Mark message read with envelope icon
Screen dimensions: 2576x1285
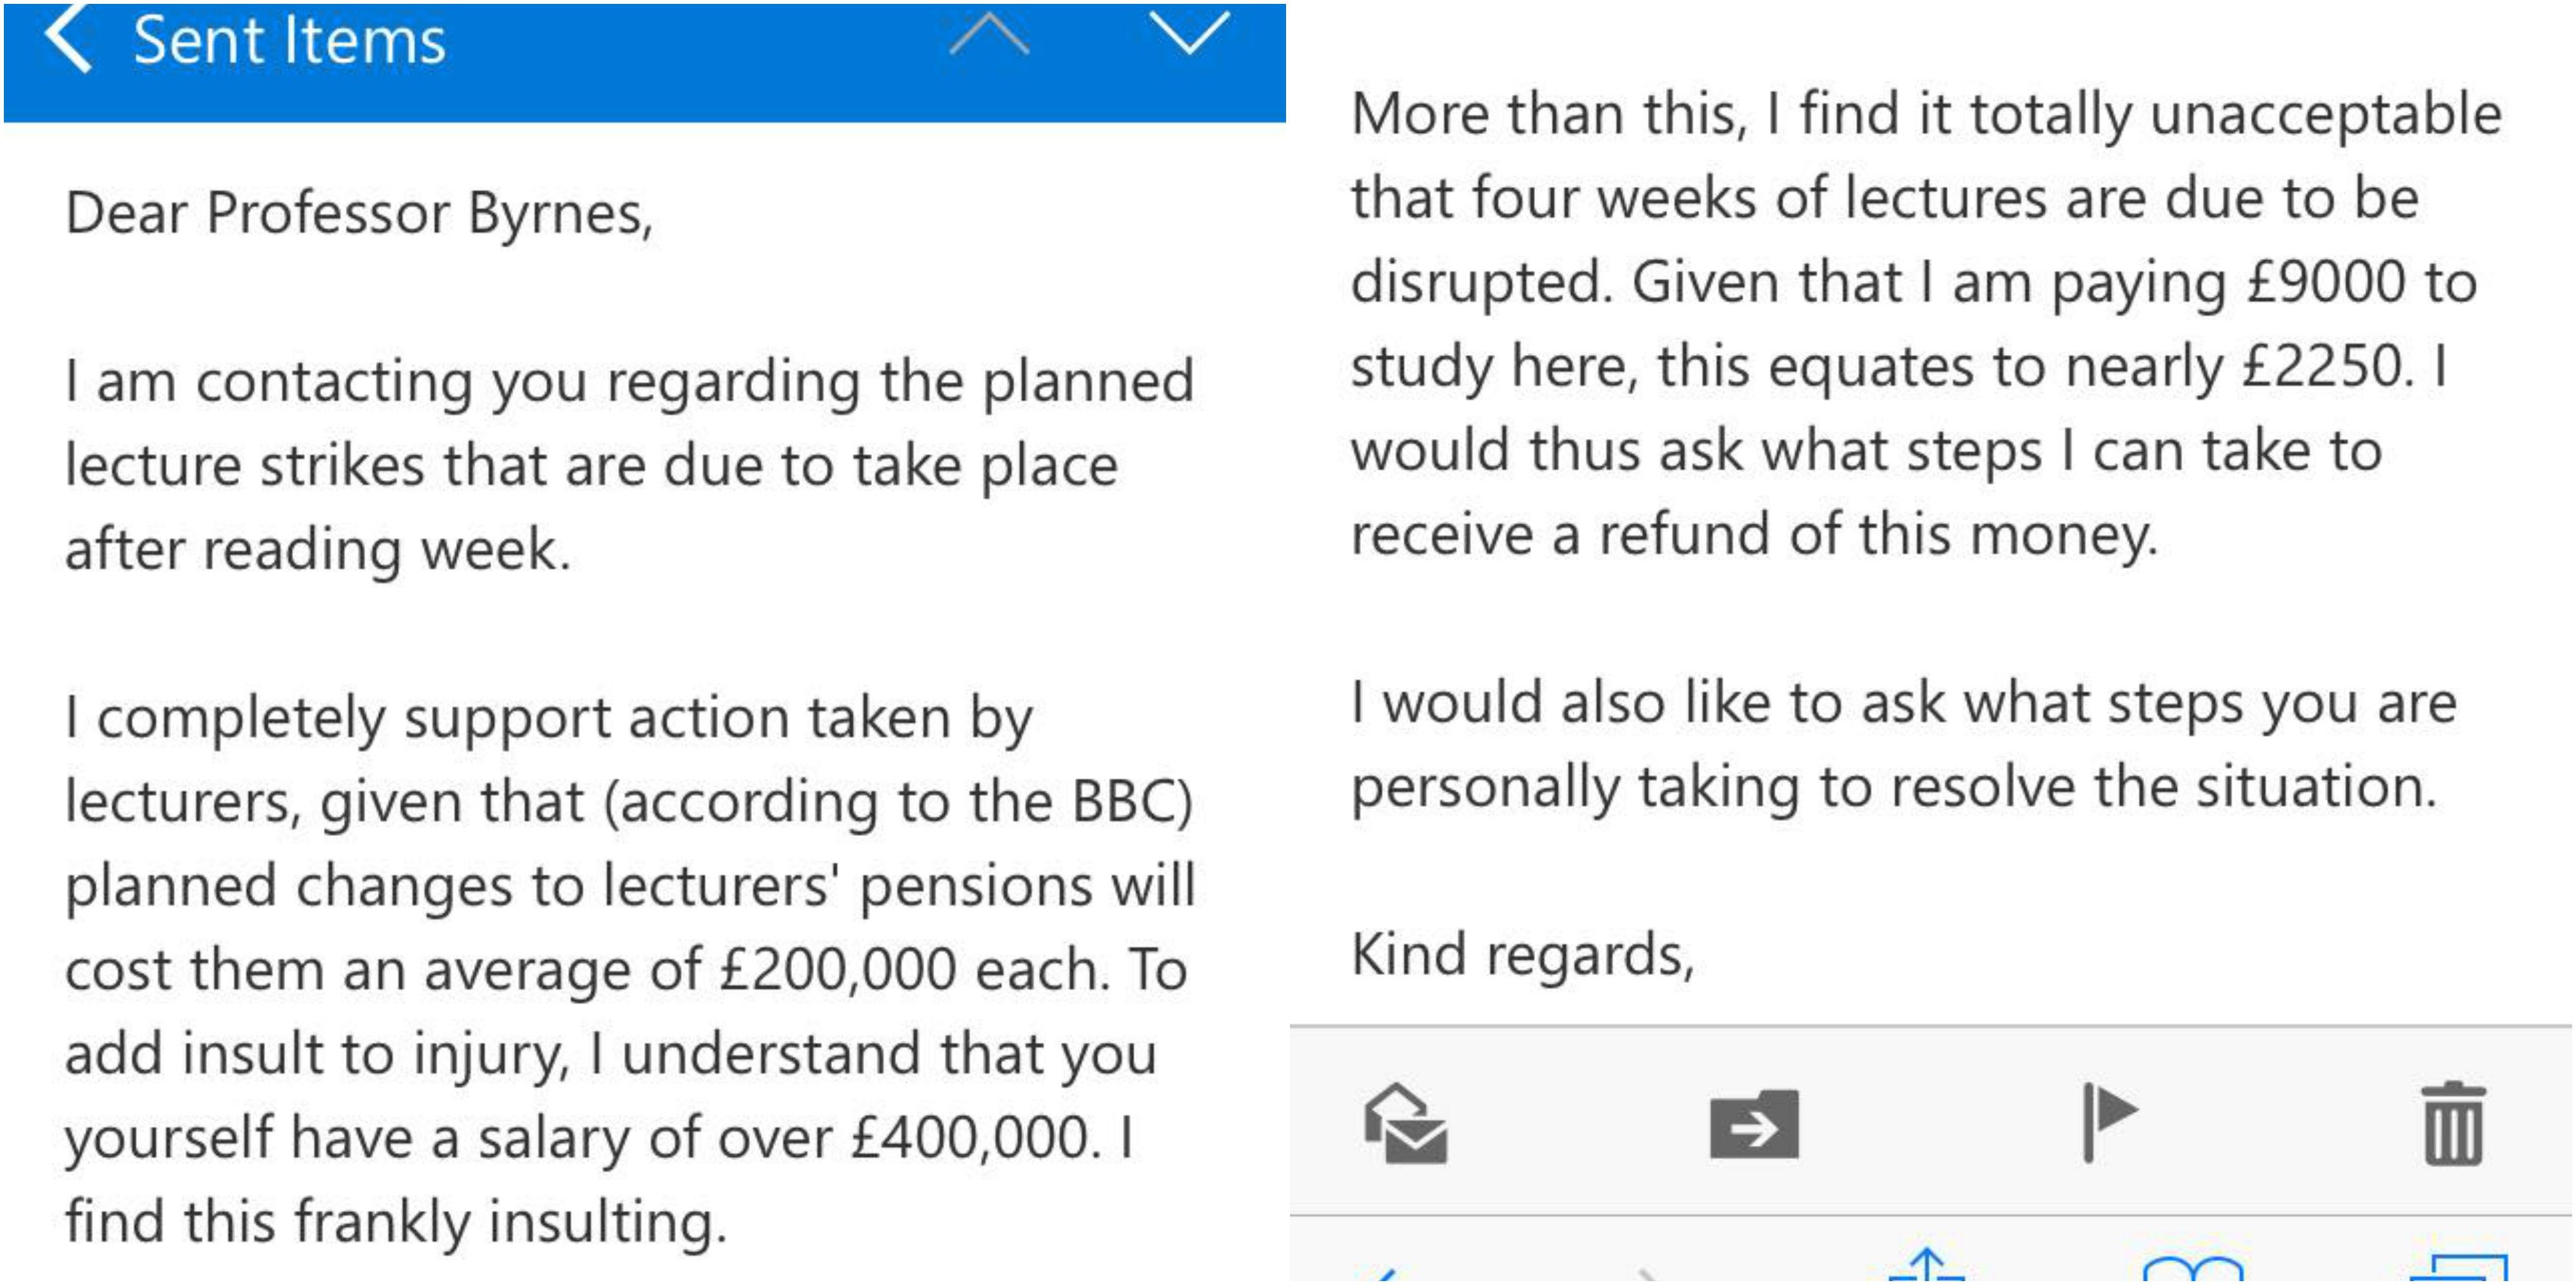(1405, 1123)
